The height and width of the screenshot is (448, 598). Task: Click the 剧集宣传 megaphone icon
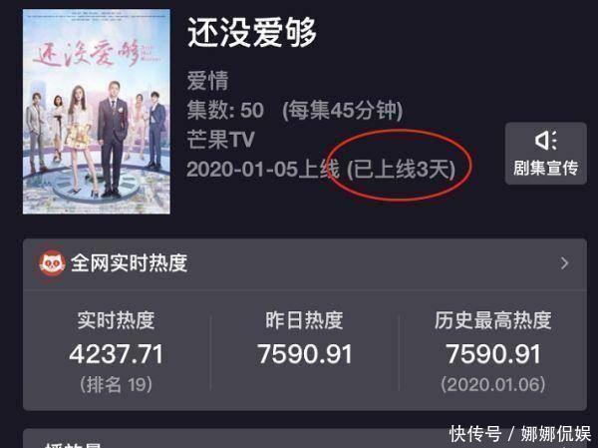545,141
